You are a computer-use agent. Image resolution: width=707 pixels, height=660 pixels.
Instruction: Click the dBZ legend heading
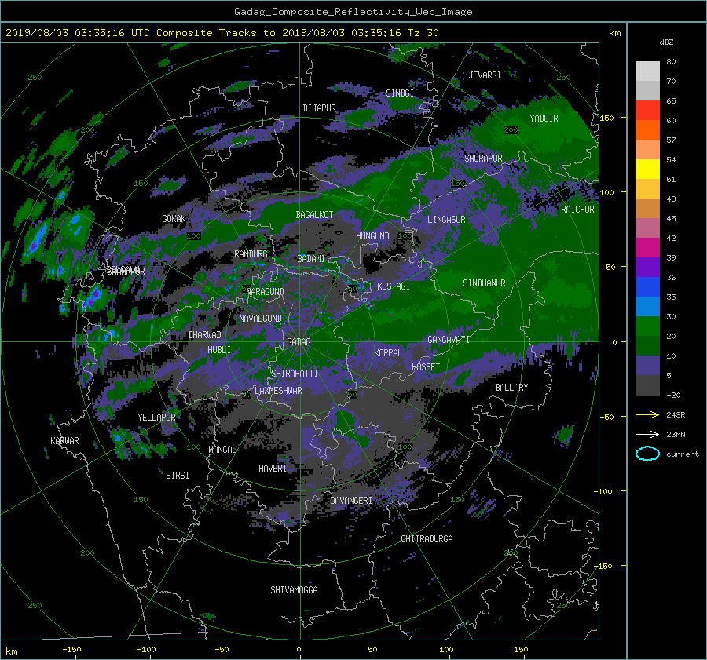tap(666, 42)
